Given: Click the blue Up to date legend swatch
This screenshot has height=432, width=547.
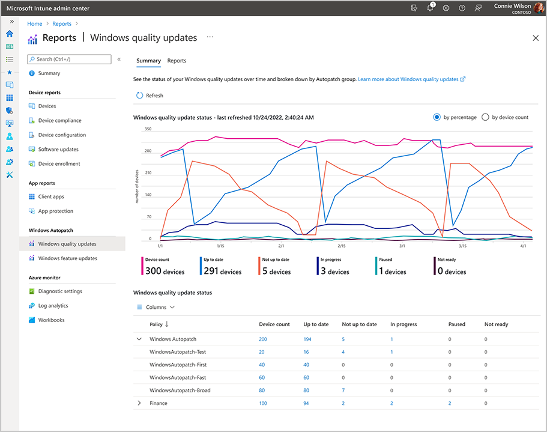Looking at the screenshot, I should pyautogui.click(x=201, y=266).
